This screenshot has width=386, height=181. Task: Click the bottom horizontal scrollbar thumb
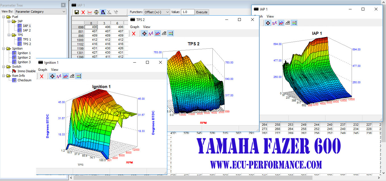pos(193,178)
